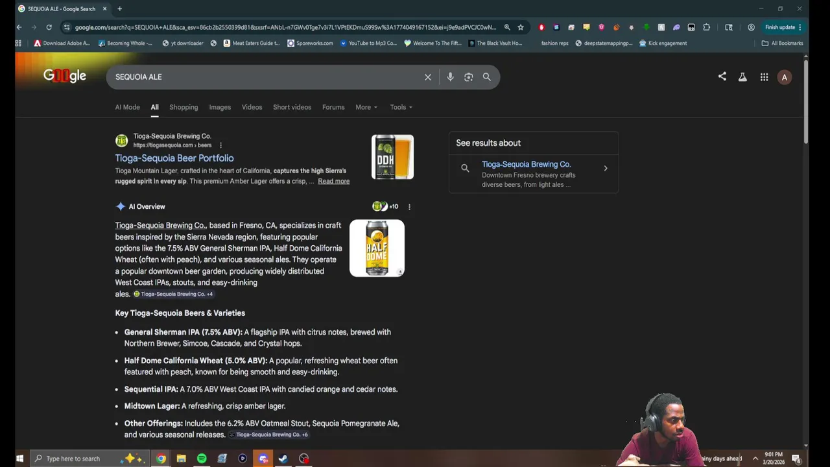Select the All results tab
Screen dimensions: 830x467
pyautogui.click(x=155, y=107)
